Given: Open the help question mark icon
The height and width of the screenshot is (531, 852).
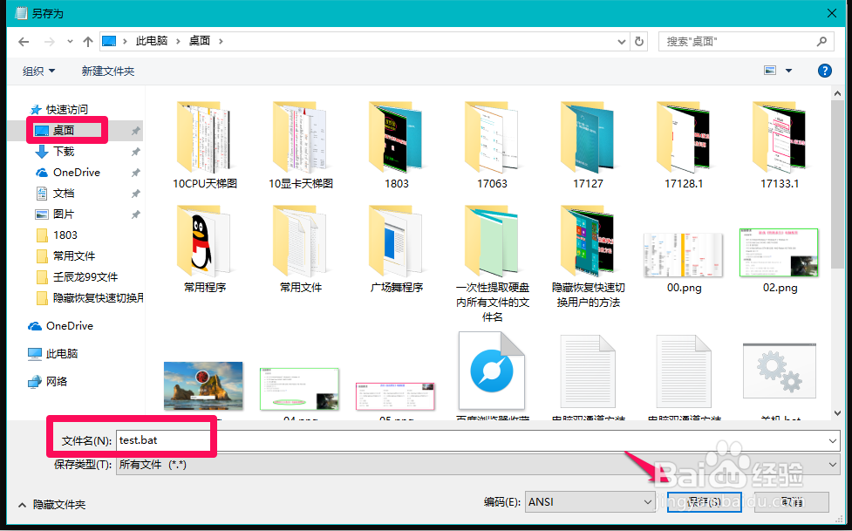Looking at the screenshot, I should (x=824, y=71).
